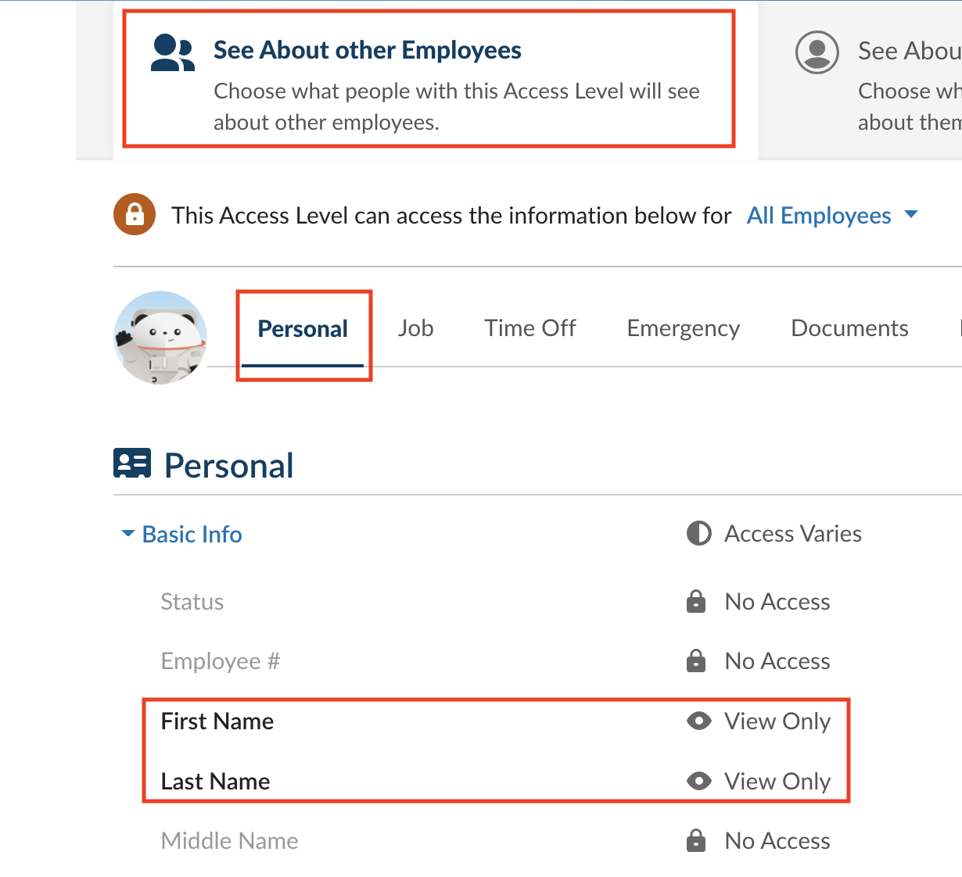Open the Access Varies permission selector

click(792, 534)
